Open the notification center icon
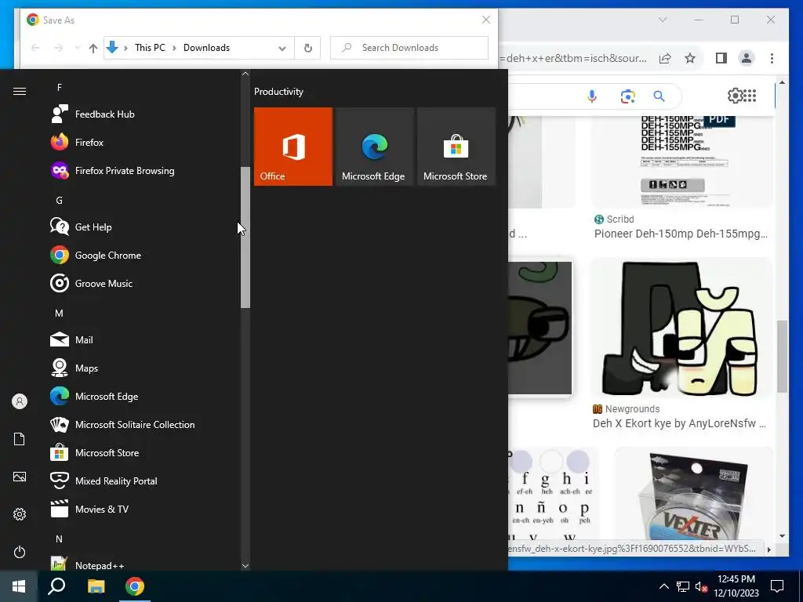 777,586
